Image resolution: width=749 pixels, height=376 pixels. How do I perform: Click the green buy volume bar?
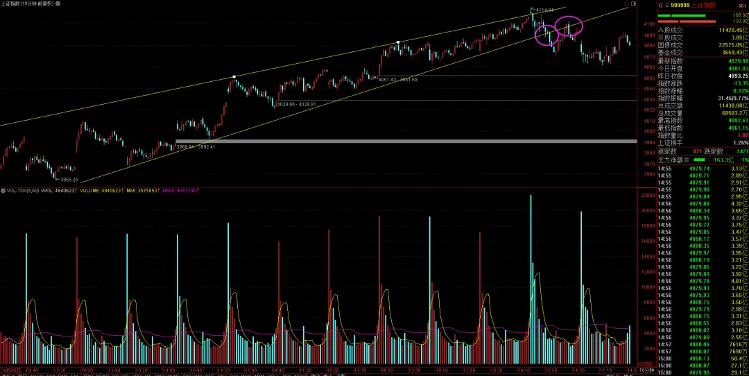682,16
